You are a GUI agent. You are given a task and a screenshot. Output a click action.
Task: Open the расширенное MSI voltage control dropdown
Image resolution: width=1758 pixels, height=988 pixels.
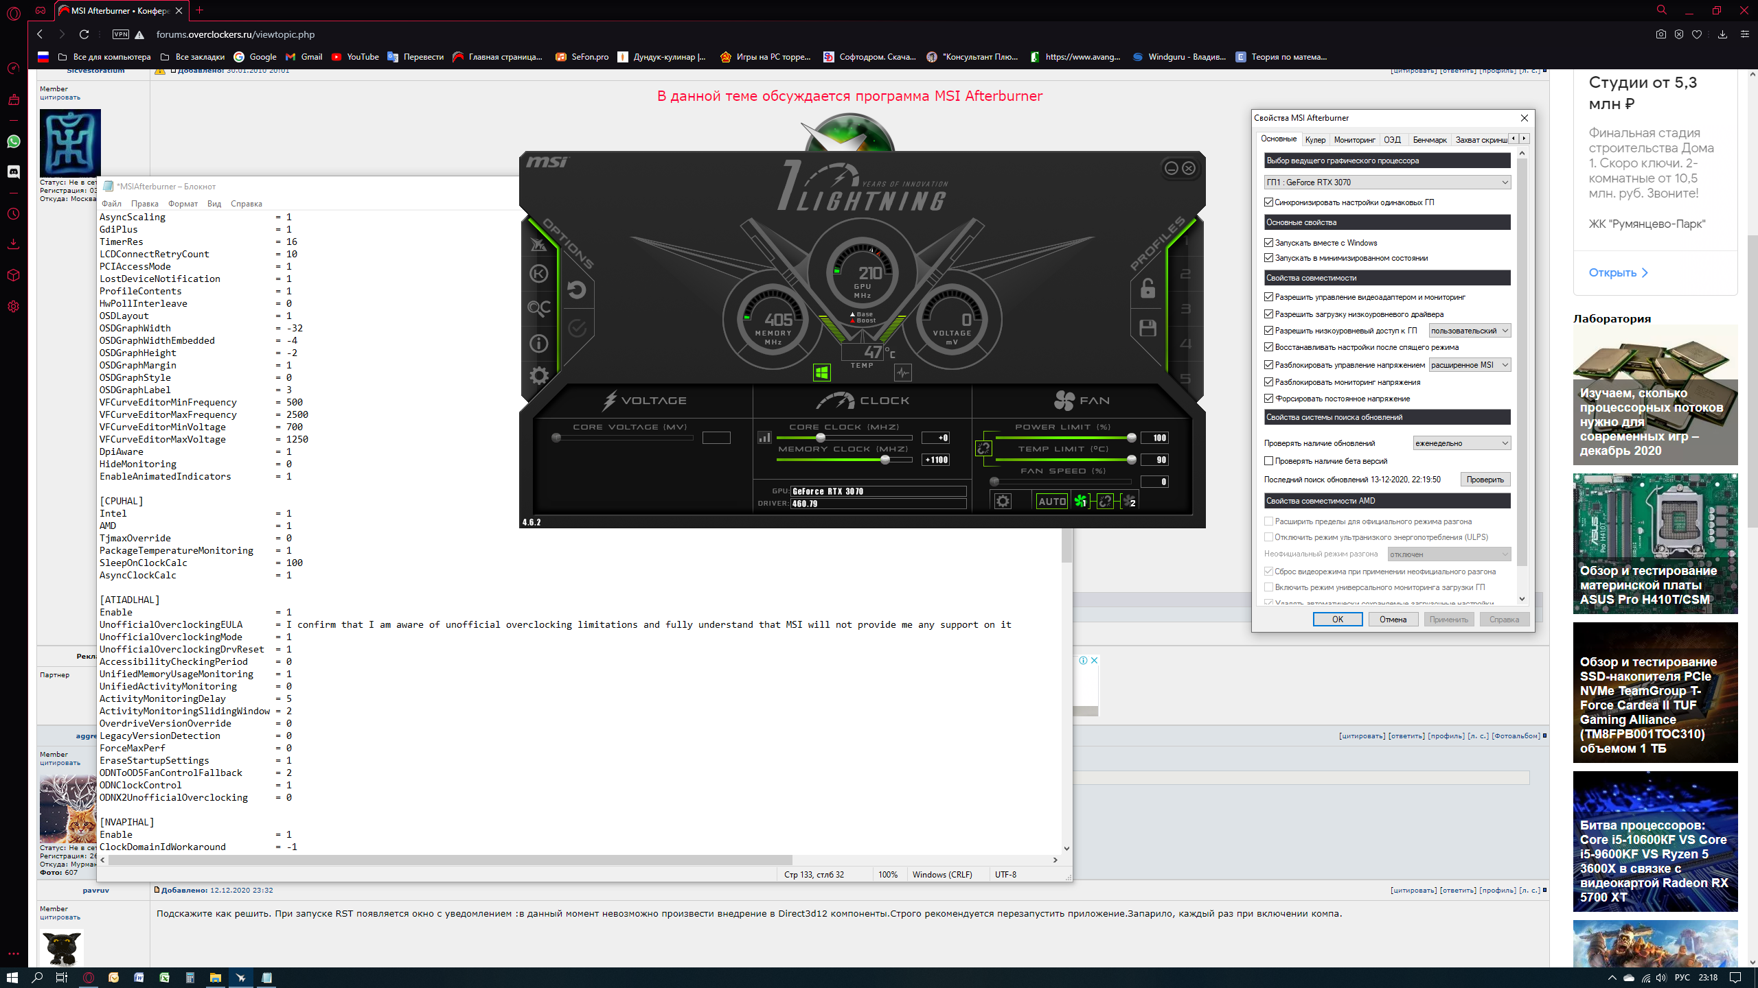(x=1469, y=365)
